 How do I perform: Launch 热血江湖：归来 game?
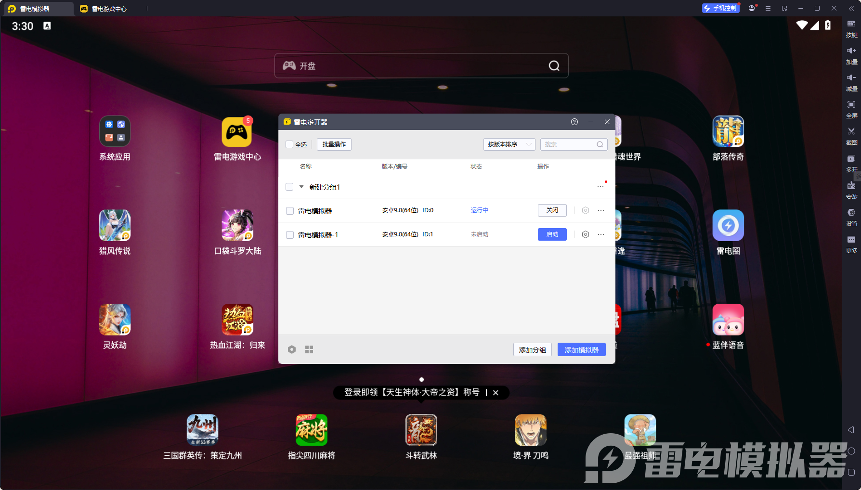pyautogui.click(x=237, y=320)
